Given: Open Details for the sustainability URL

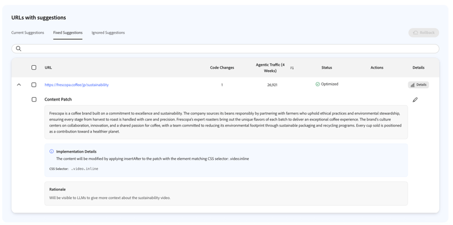Looking at the screenshot, I should 419,85.
